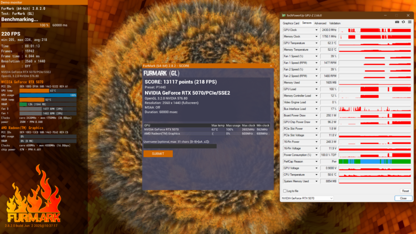Open the GPU-Z hamburger menu icon
Image resolution: width=416 pixels, height=234 pixels.
[x=410, y=22]
